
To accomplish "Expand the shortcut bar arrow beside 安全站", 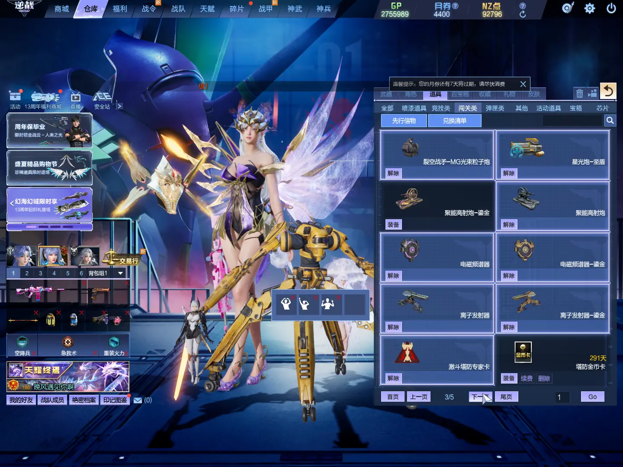I will coord(119,106).
